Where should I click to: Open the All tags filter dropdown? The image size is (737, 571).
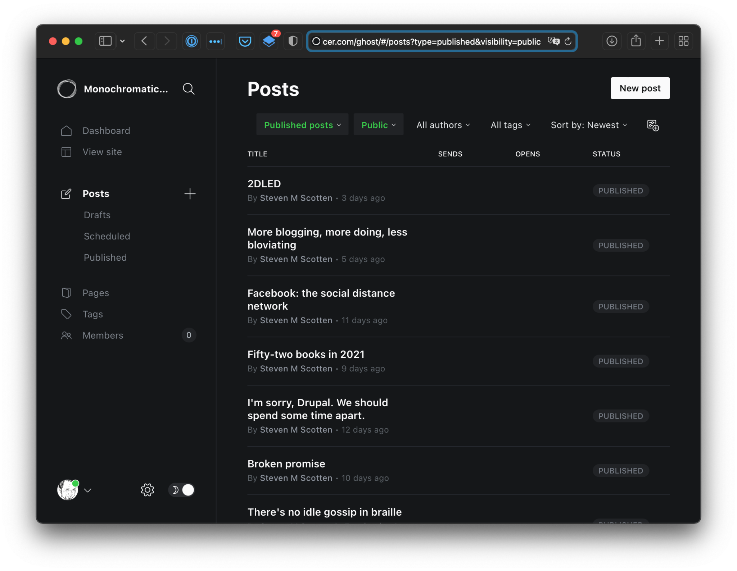[x=510, y=125]
